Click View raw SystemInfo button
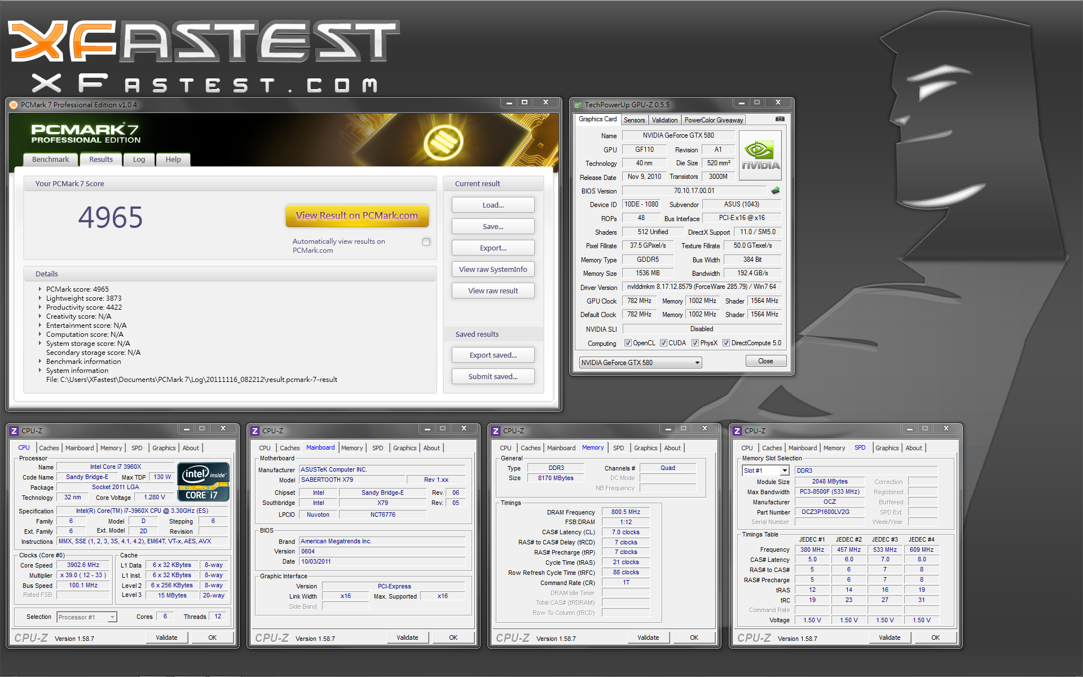 click(493, 269)
